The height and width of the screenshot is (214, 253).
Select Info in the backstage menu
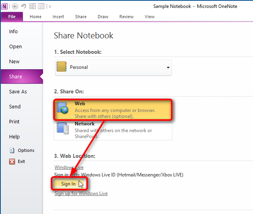(x=22, y=32)
